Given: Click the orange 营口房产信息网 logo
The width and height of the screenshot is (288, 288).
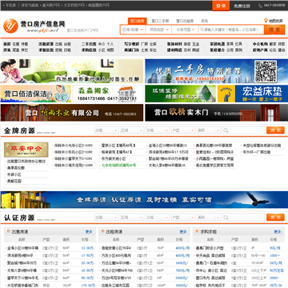Looking at the screenshot, I should (10, 26).
